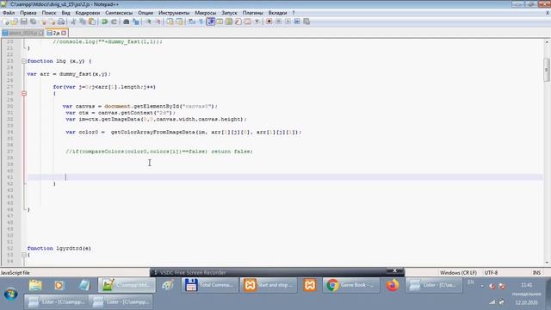This screenshot has height=310, width=551.
Task: Place cursor on the commented compareColors line
Action: [159, 152]
